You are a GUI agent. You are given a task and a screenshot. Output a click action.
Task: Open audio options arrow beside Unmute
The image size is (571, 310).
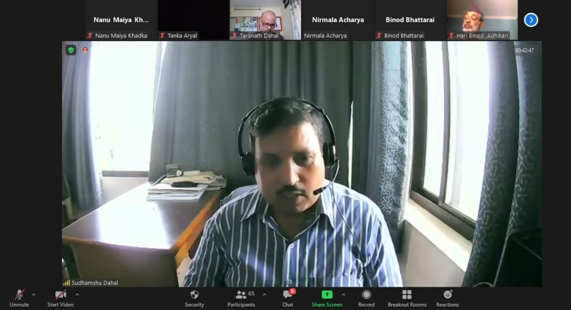click(x=34, y=294)
